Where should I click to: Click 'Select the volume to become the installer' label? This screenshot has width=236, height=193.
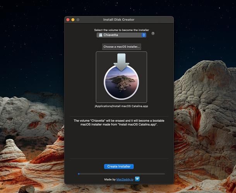[121, 30]
